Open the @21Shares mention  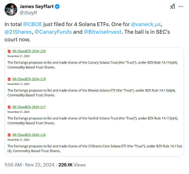pos(18,32)
